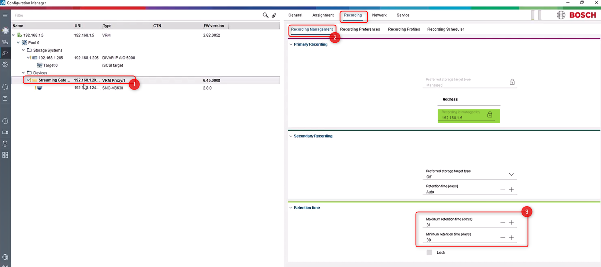Collapse the Storage Systems folder
Screen dimensions: 601x267
click(23, 50)
